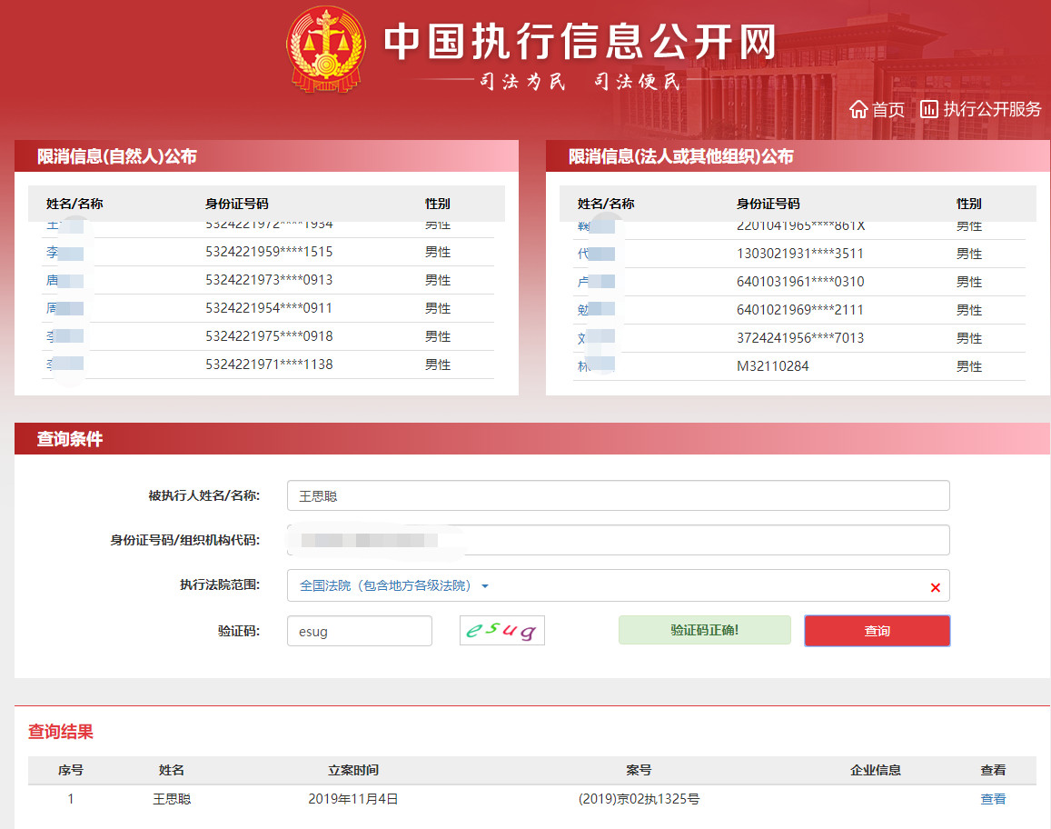Viewport: 1051px width, 829px height.
Task: Click the 姓名 column header in the results table
Action: pyautogui.click(x=172, y=771)
